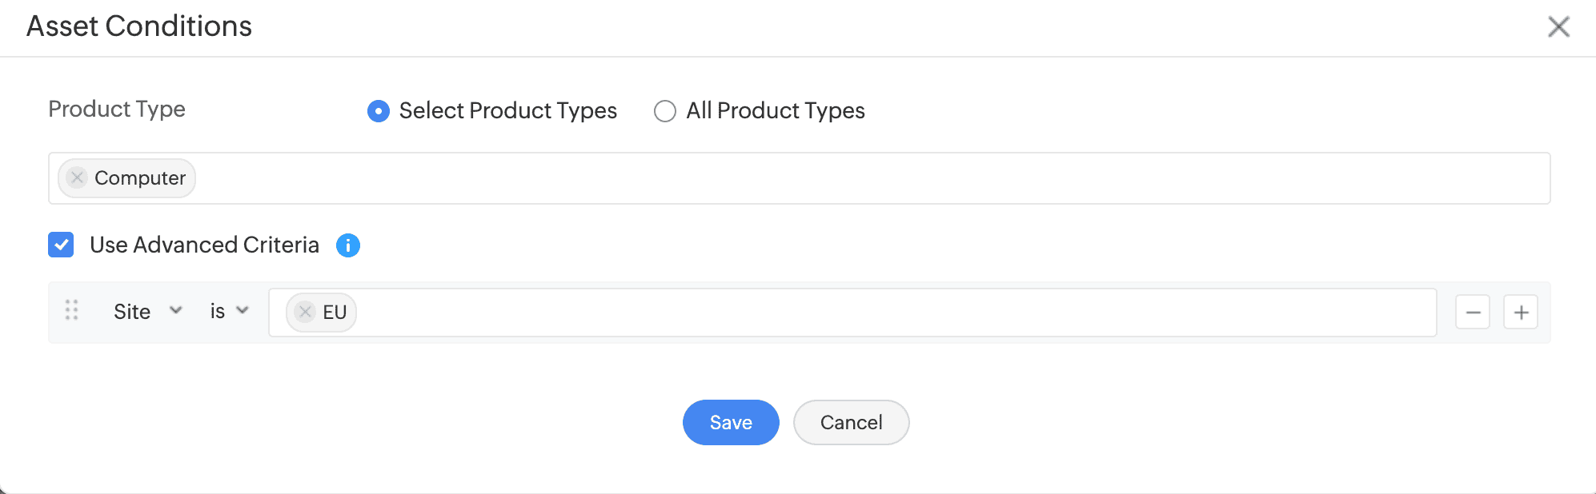
Task: Delete criteria row with minus button
Action: pyautogui.click(x=1472, y=313)
